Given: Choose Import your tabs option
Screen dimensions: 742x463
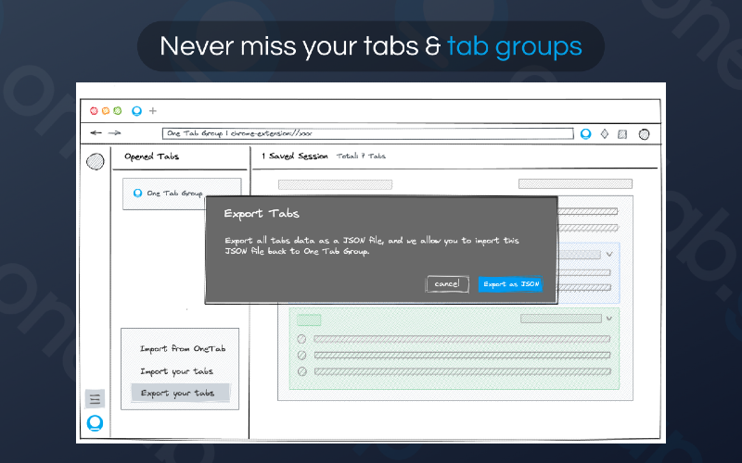Looking at the screenshot, I should (176, 371).
